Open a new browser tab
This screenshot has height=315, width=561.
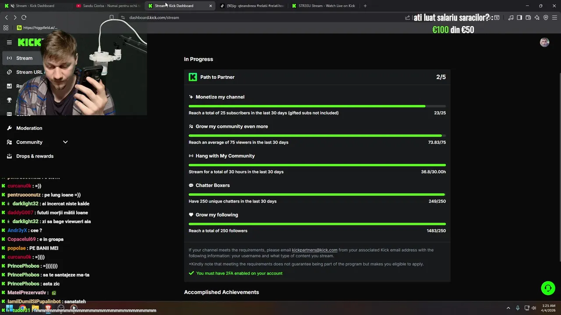click(365, 6)
